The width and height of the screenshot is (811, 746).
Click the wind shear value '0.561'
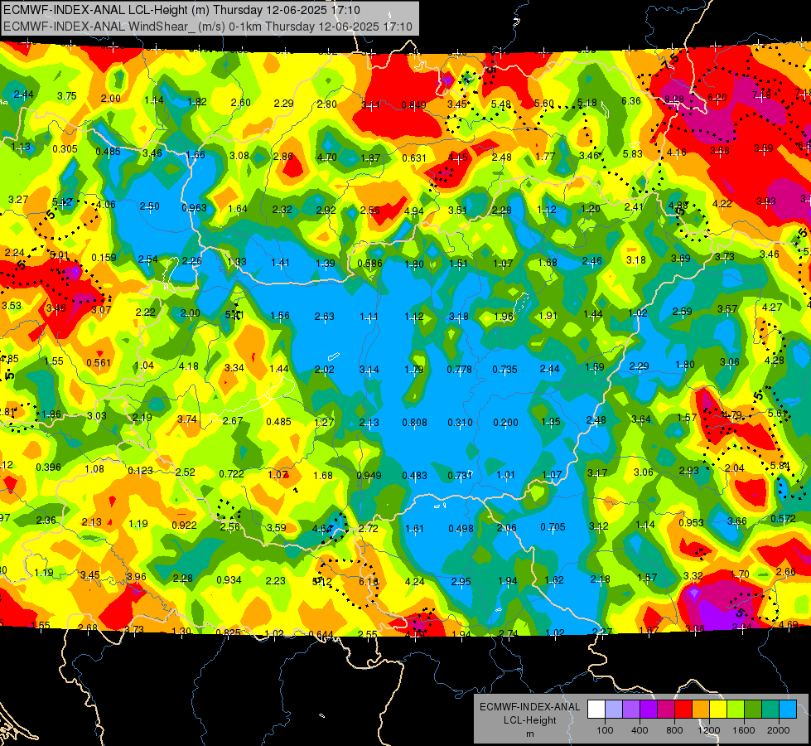tap(99, 363)
